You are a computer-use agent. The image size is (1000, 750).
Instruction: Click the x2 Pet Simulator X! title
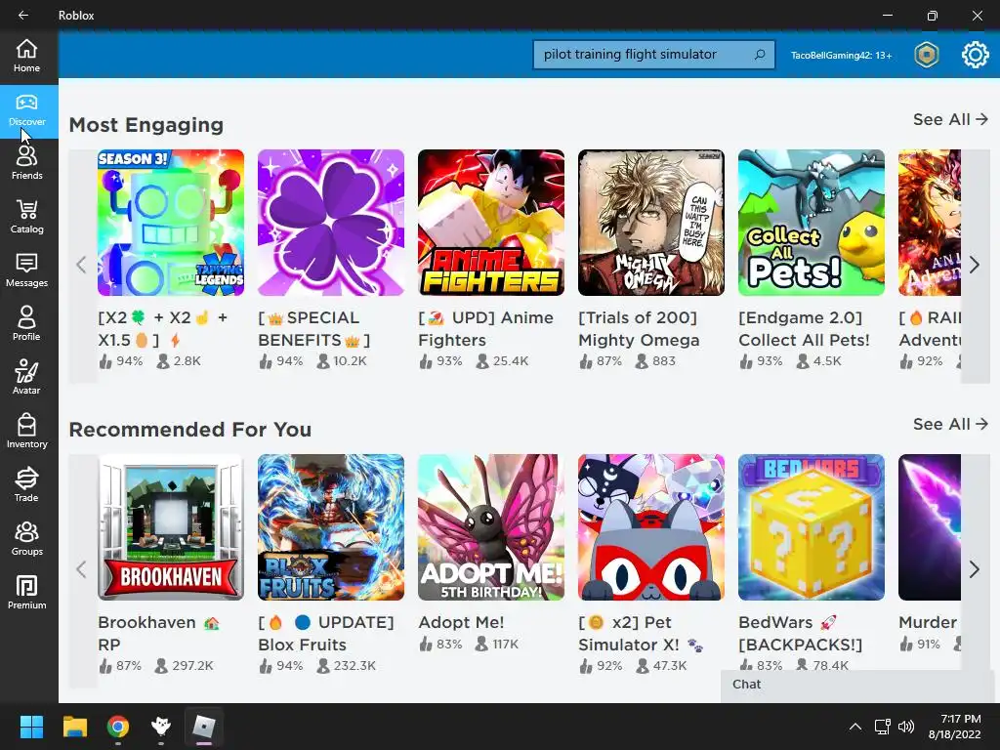click(x=641, y=633)
